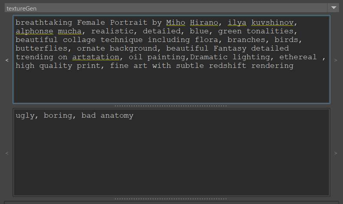
Task: Go to next positive prompt with right arrow
Action: (336, 60)
